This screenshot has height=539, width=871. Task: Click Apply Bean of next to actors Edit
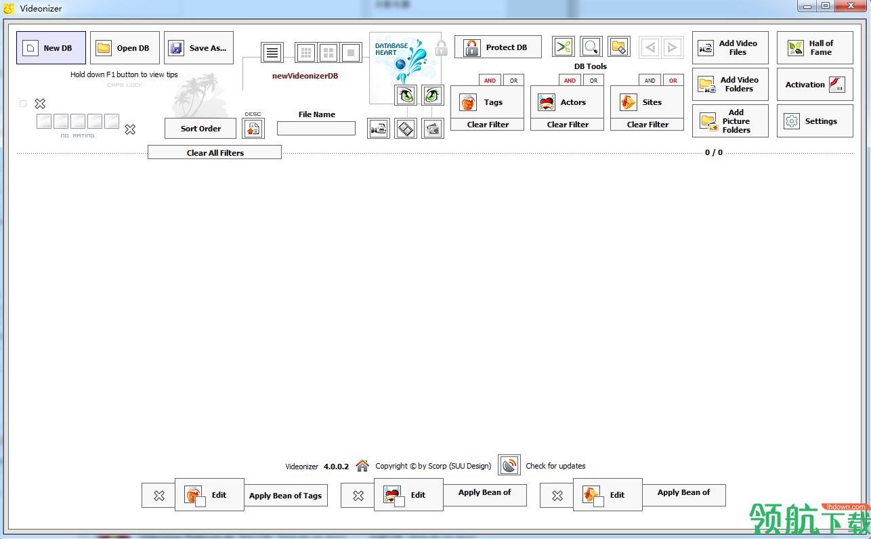(x=485, y=496)
